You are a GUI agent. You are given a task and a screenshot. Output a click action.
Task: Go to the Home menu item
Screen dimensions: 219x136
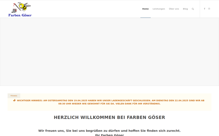145,9
